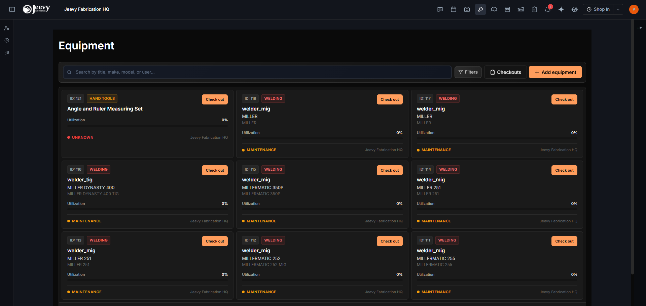Check out Angle and Ruler Measuring Set

pos(215,99)
